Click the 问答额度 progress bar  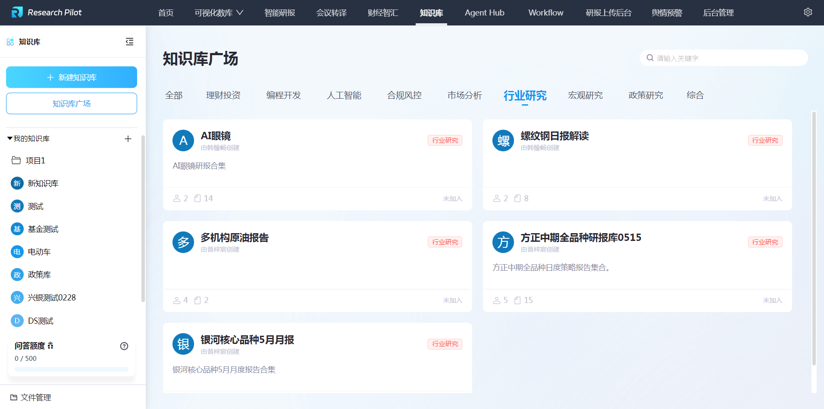tap(72, 369)
